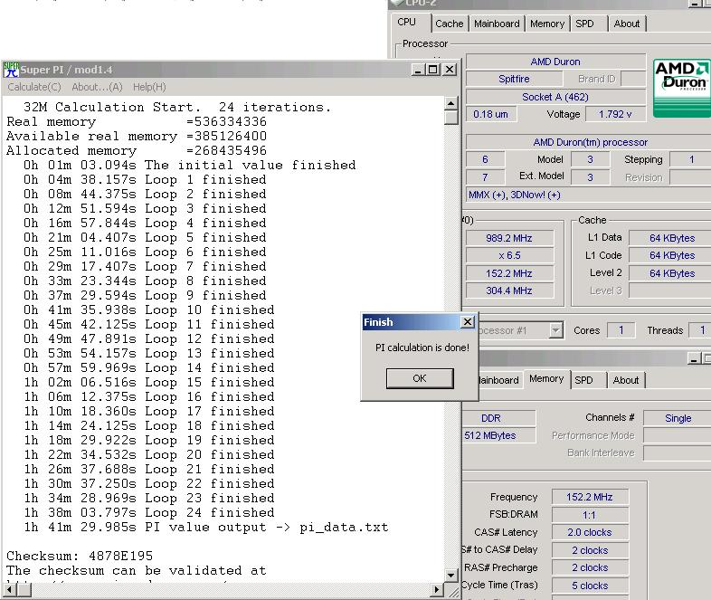The width and height of the screenshot is (711, 600).
Task: Click the '512 MBytes' memory size field
Action: [x=498, y=435]
